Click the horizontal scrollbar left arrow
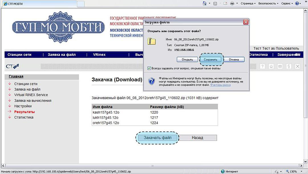This screenshot has width=308, height=174. [3, 165]
